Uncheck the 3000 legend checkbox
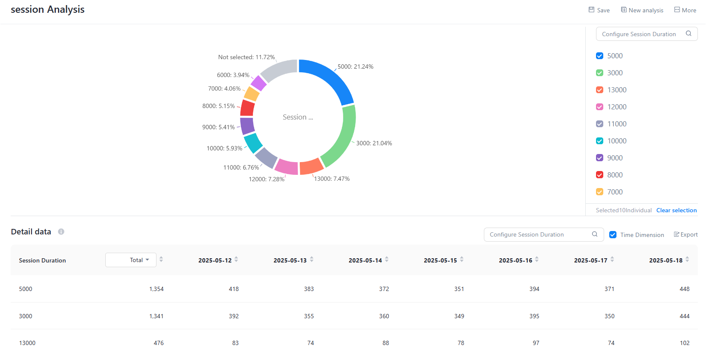Screen dimensions: 706x348 (x=599, y=73)
